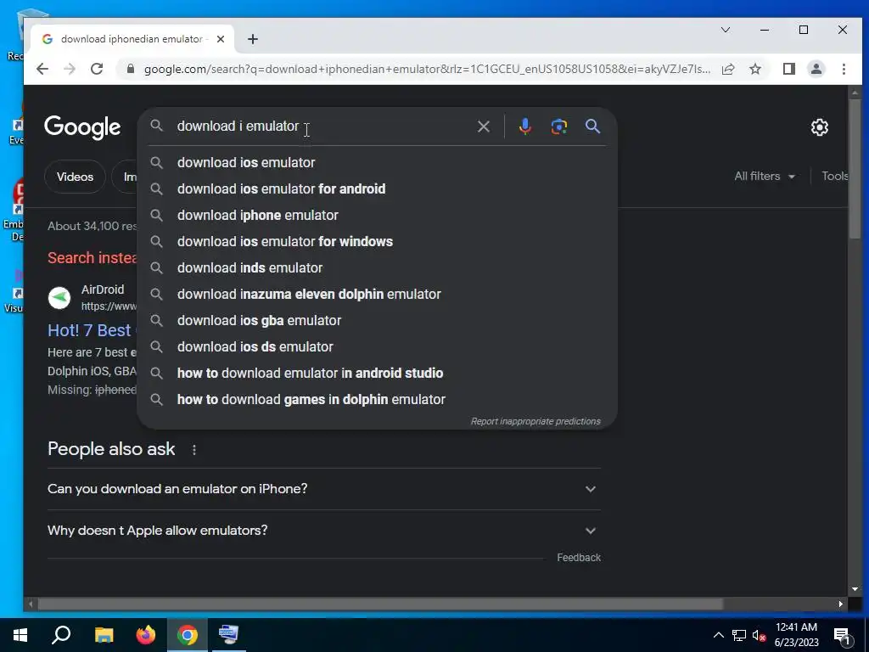Filter results by Videos
The height and width of the screenshot is (652, 869).
click(75, 177)
